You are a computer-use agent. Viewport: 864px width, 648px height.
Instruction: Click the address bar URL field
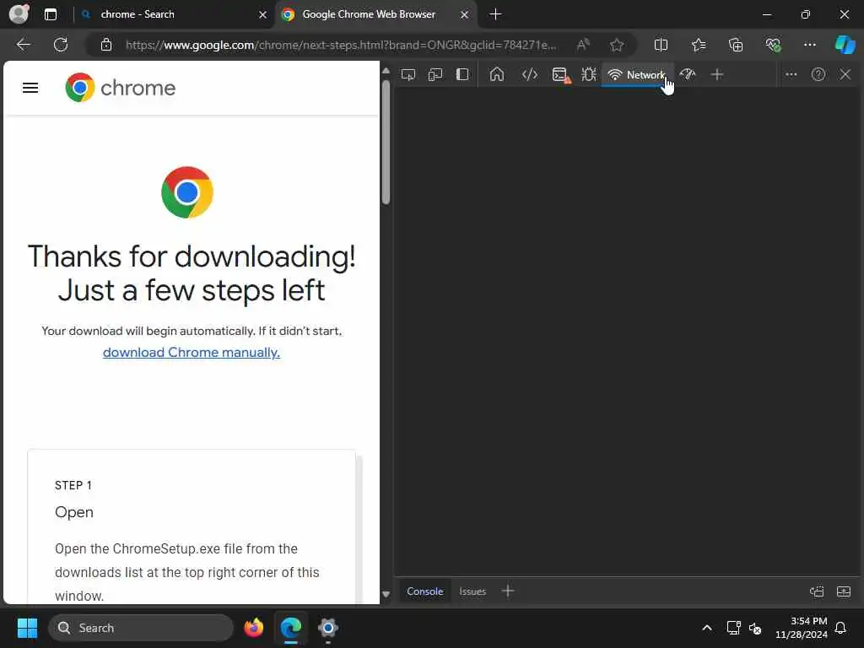pos(341,45)
